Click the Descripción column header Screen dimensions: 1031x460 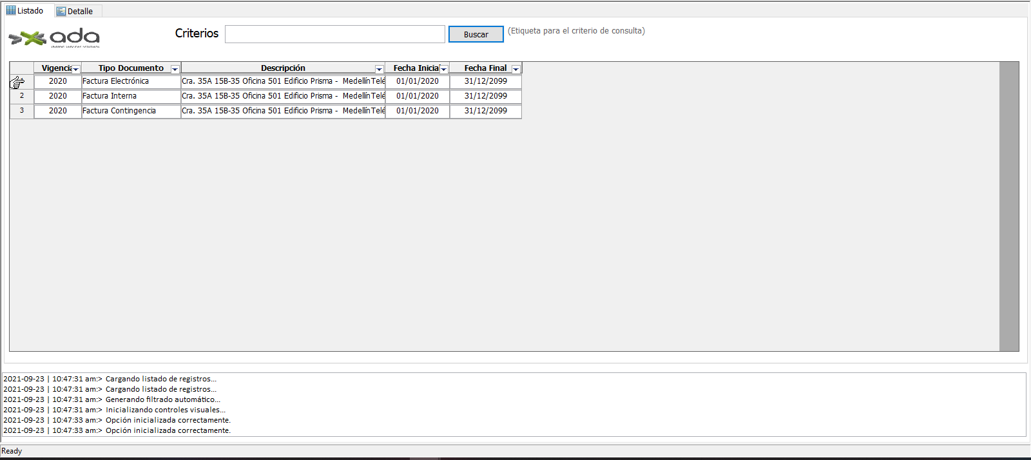[283, 68]
